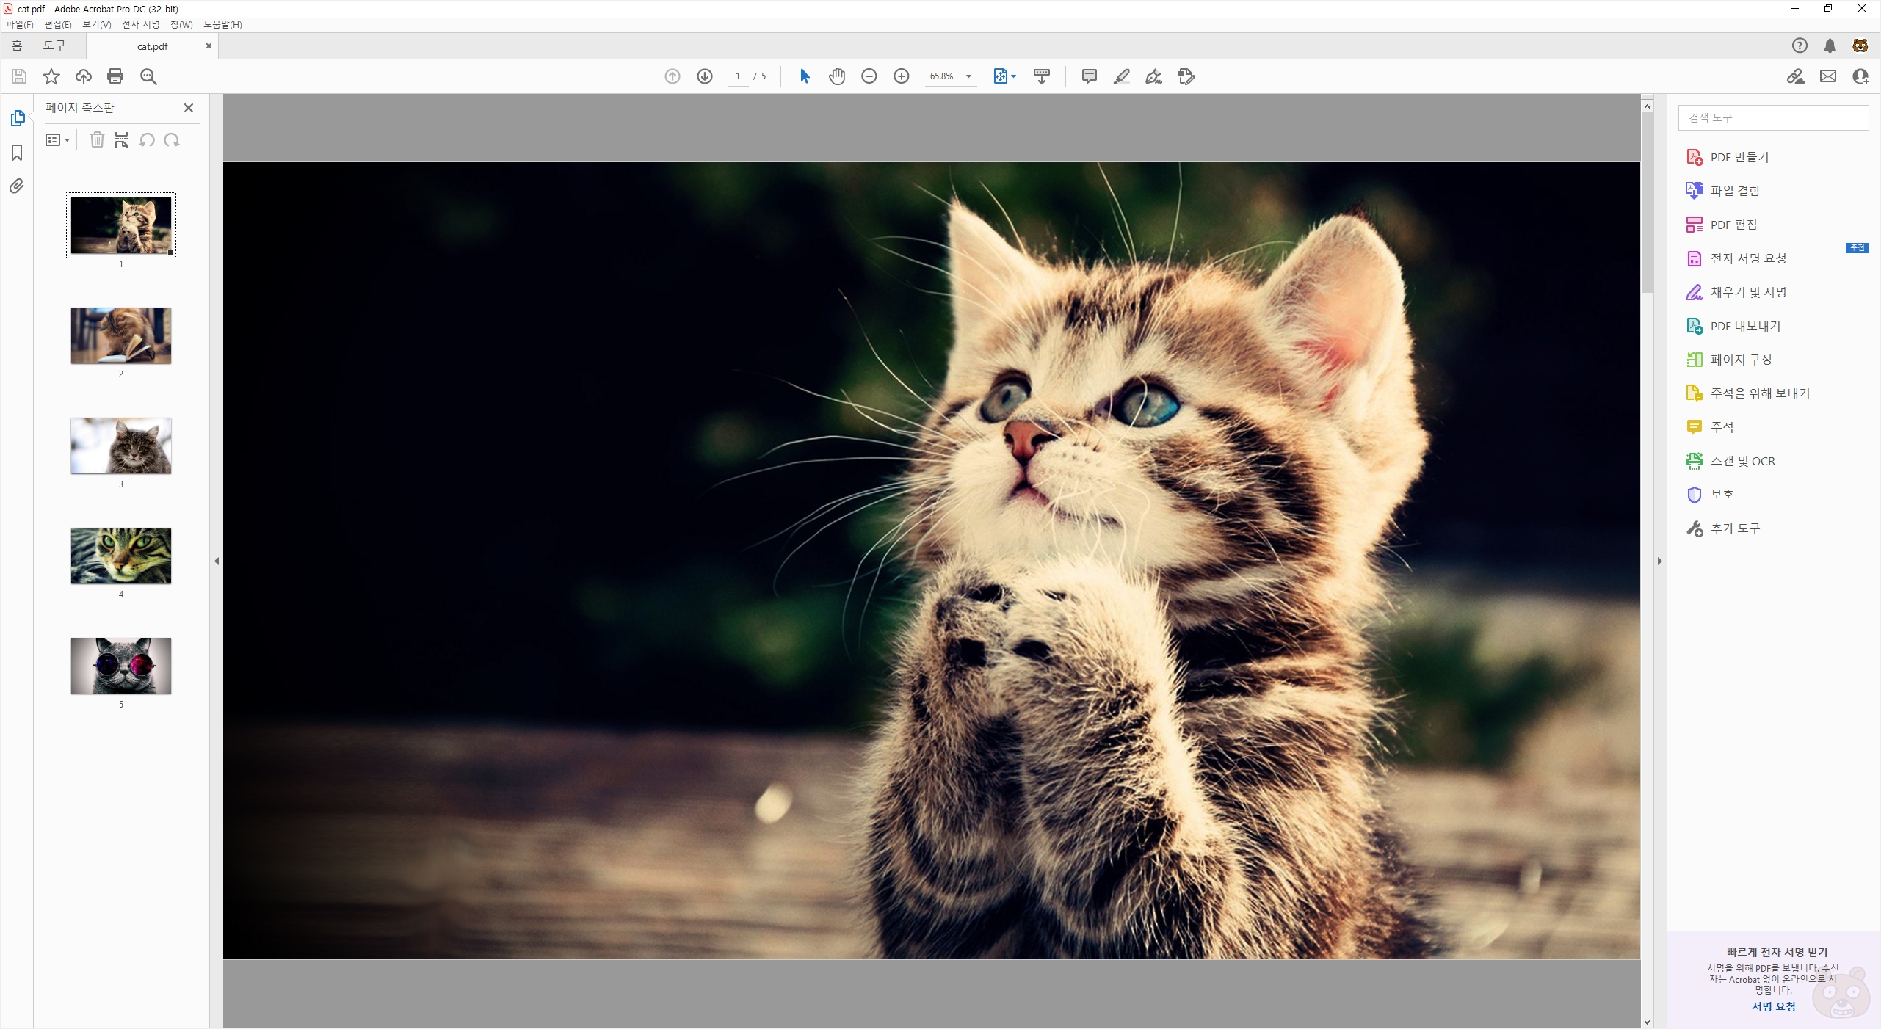Open the PDF 편집 tool

(1733, 225)
